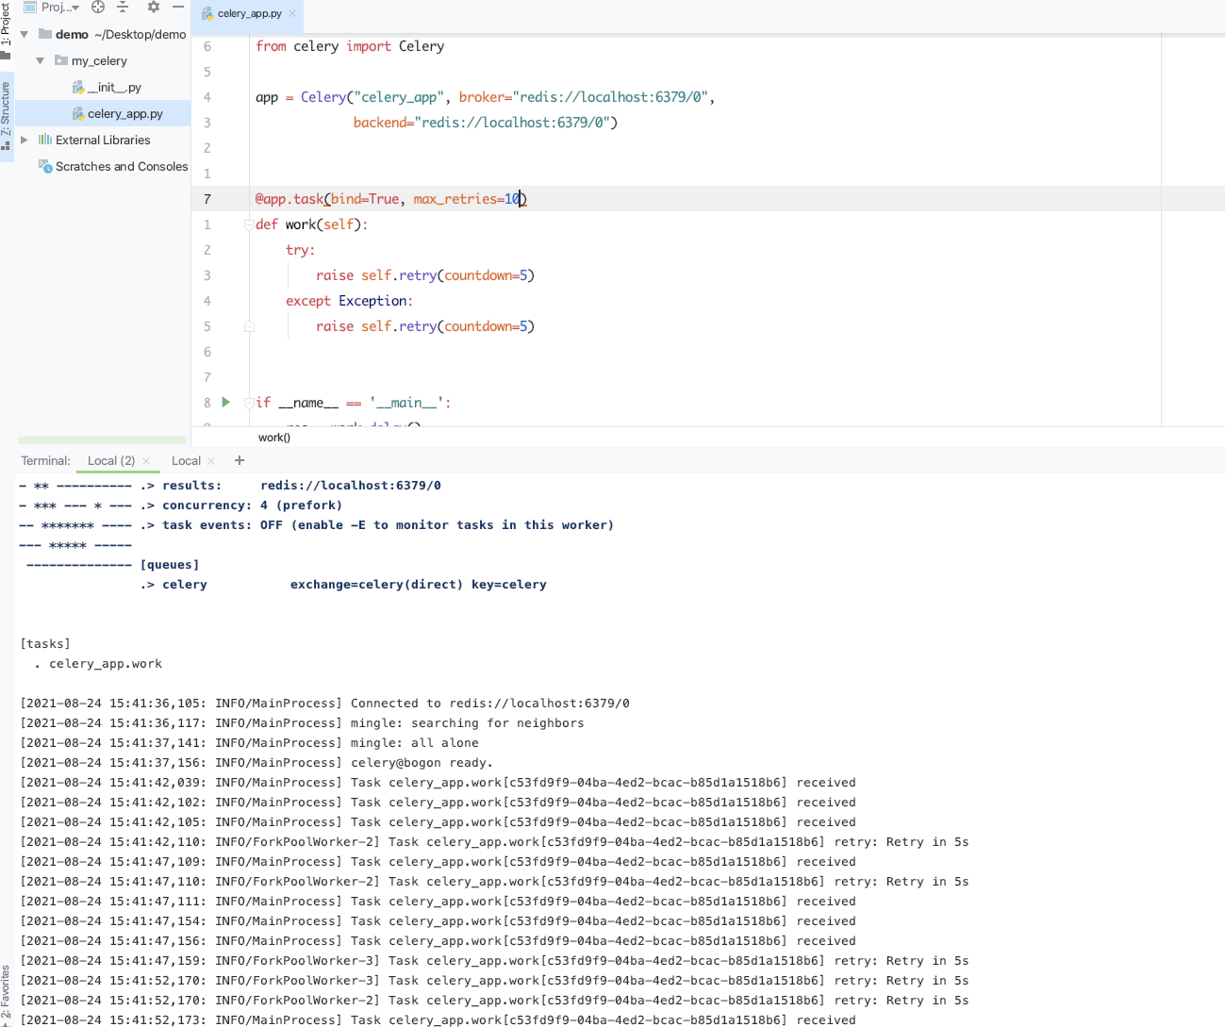This screenshot has width=1225, height=1027.
Task: Switch to celery_app.py editor tab
Action: point(249,13)
